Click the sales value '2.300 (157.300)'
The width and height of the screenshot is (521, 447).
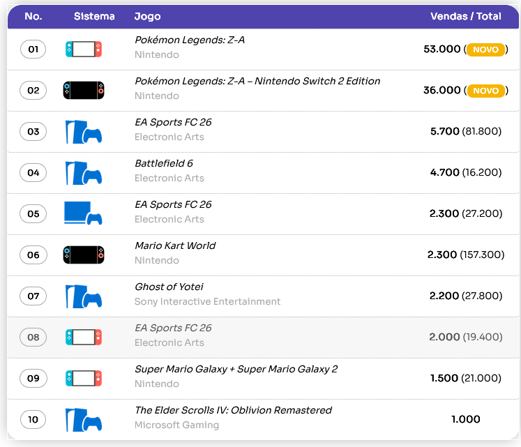tap(466, 255)
